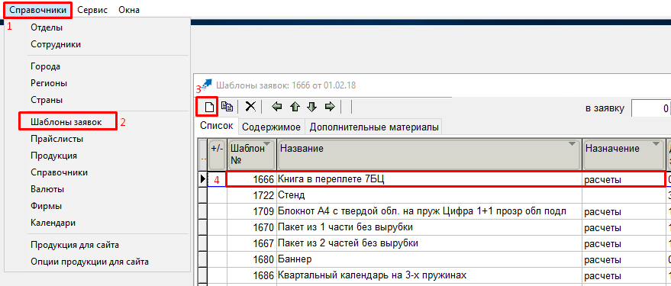Viewport: 671px width, 286px height.
Task: Click the в заявку input field
Action: [x=651, y=108]
